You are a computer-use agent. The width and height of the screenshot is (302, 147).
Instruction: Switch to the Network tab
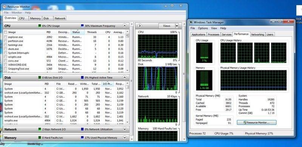click(60, 18)
